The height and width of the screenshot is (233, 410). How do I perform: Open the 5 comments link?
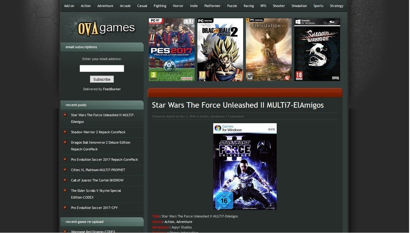click(x=236, y=116)
